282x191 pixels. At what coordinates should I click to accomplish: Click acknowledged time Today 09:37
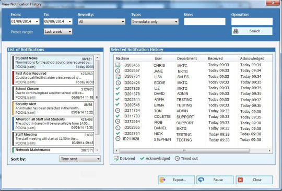pos(251,100)
